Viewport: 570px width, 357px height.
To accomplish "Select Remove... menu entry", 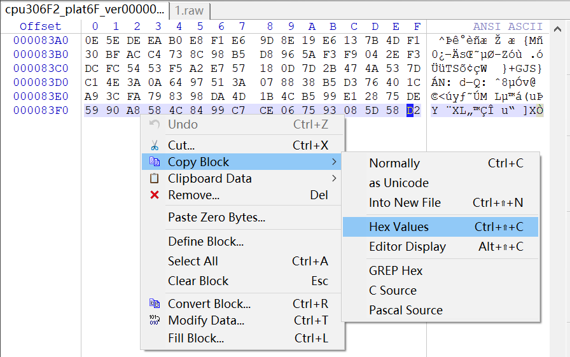I will pyautogui.click(x=241, y=195).
